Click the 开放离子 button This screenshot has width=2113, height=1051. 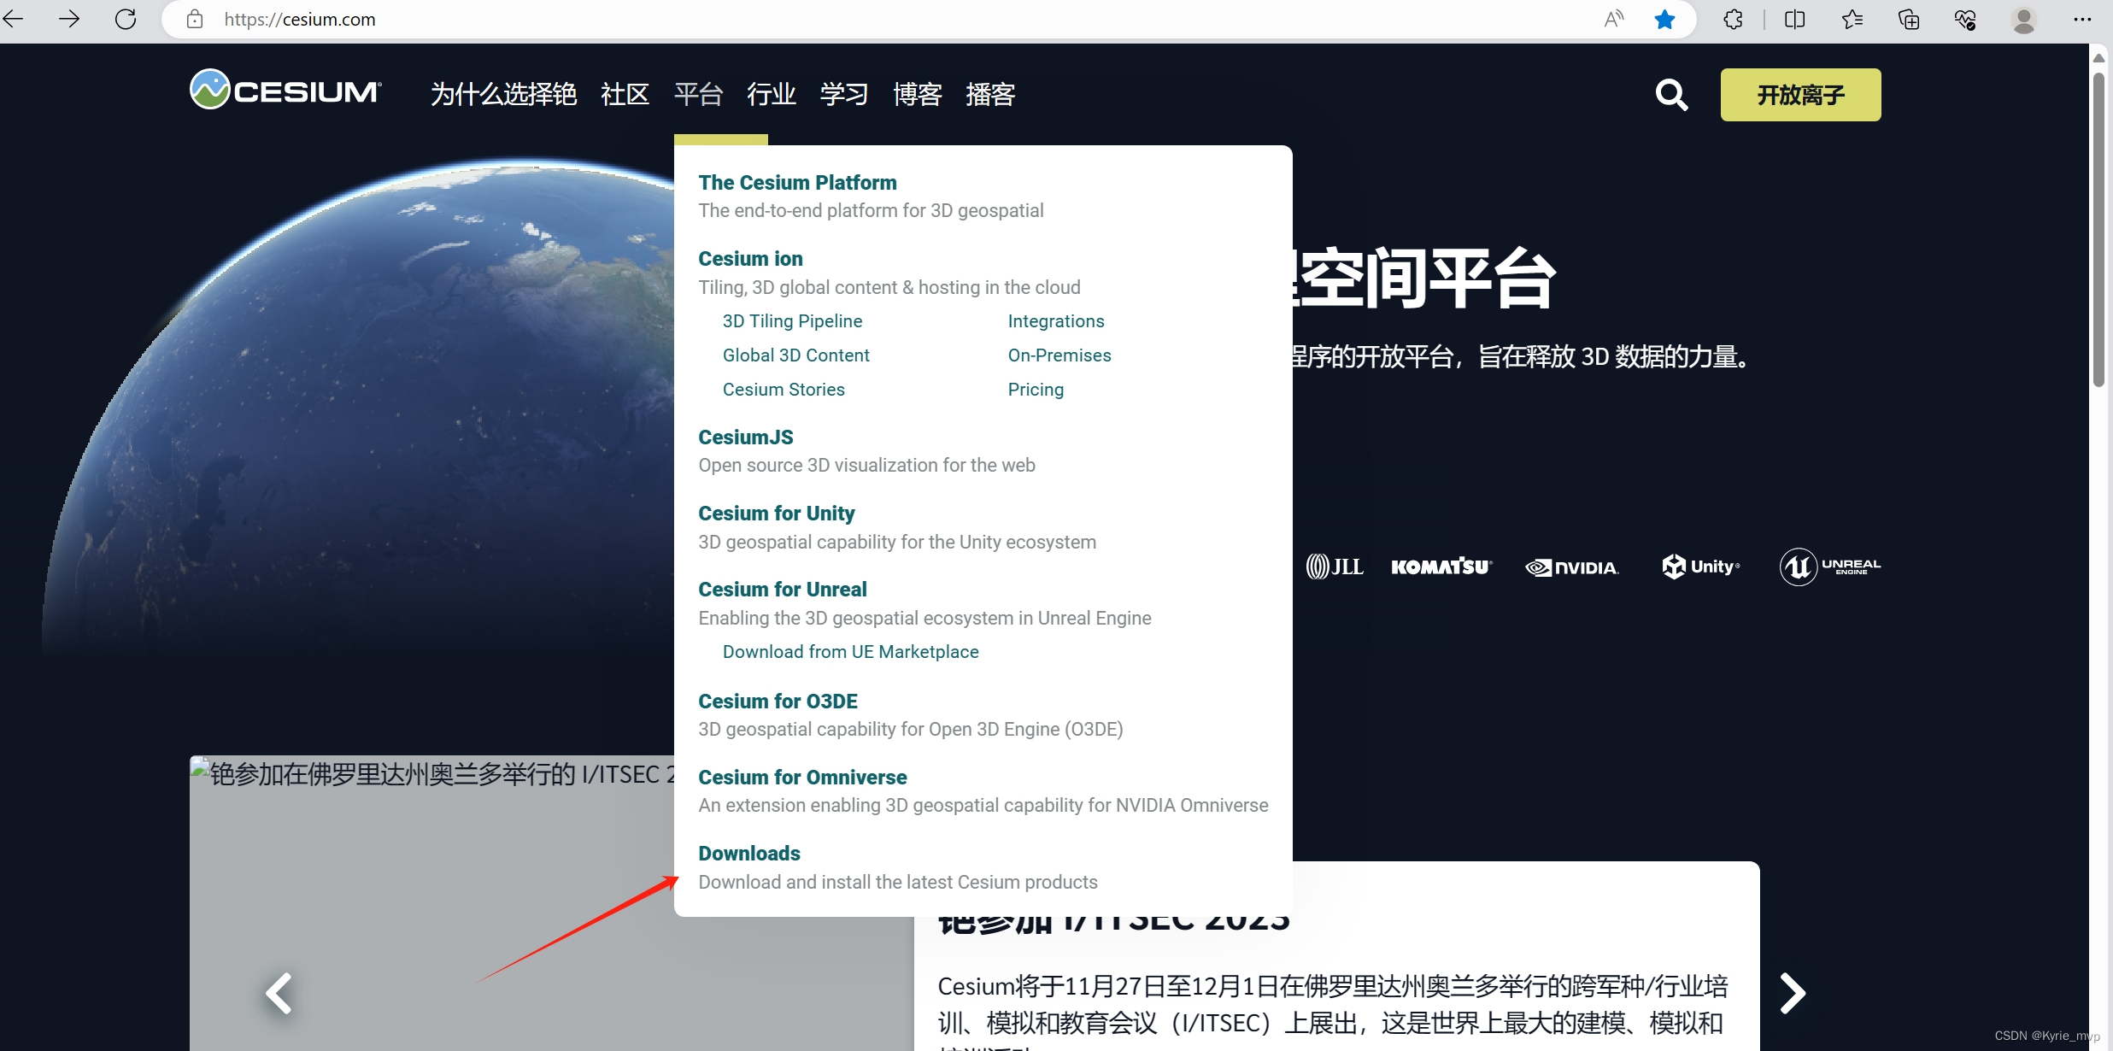coord(1799,95)
